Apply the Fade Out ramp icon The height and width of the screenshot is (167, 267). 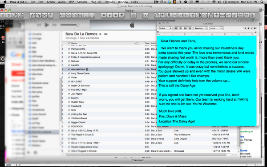pos(187,16)
